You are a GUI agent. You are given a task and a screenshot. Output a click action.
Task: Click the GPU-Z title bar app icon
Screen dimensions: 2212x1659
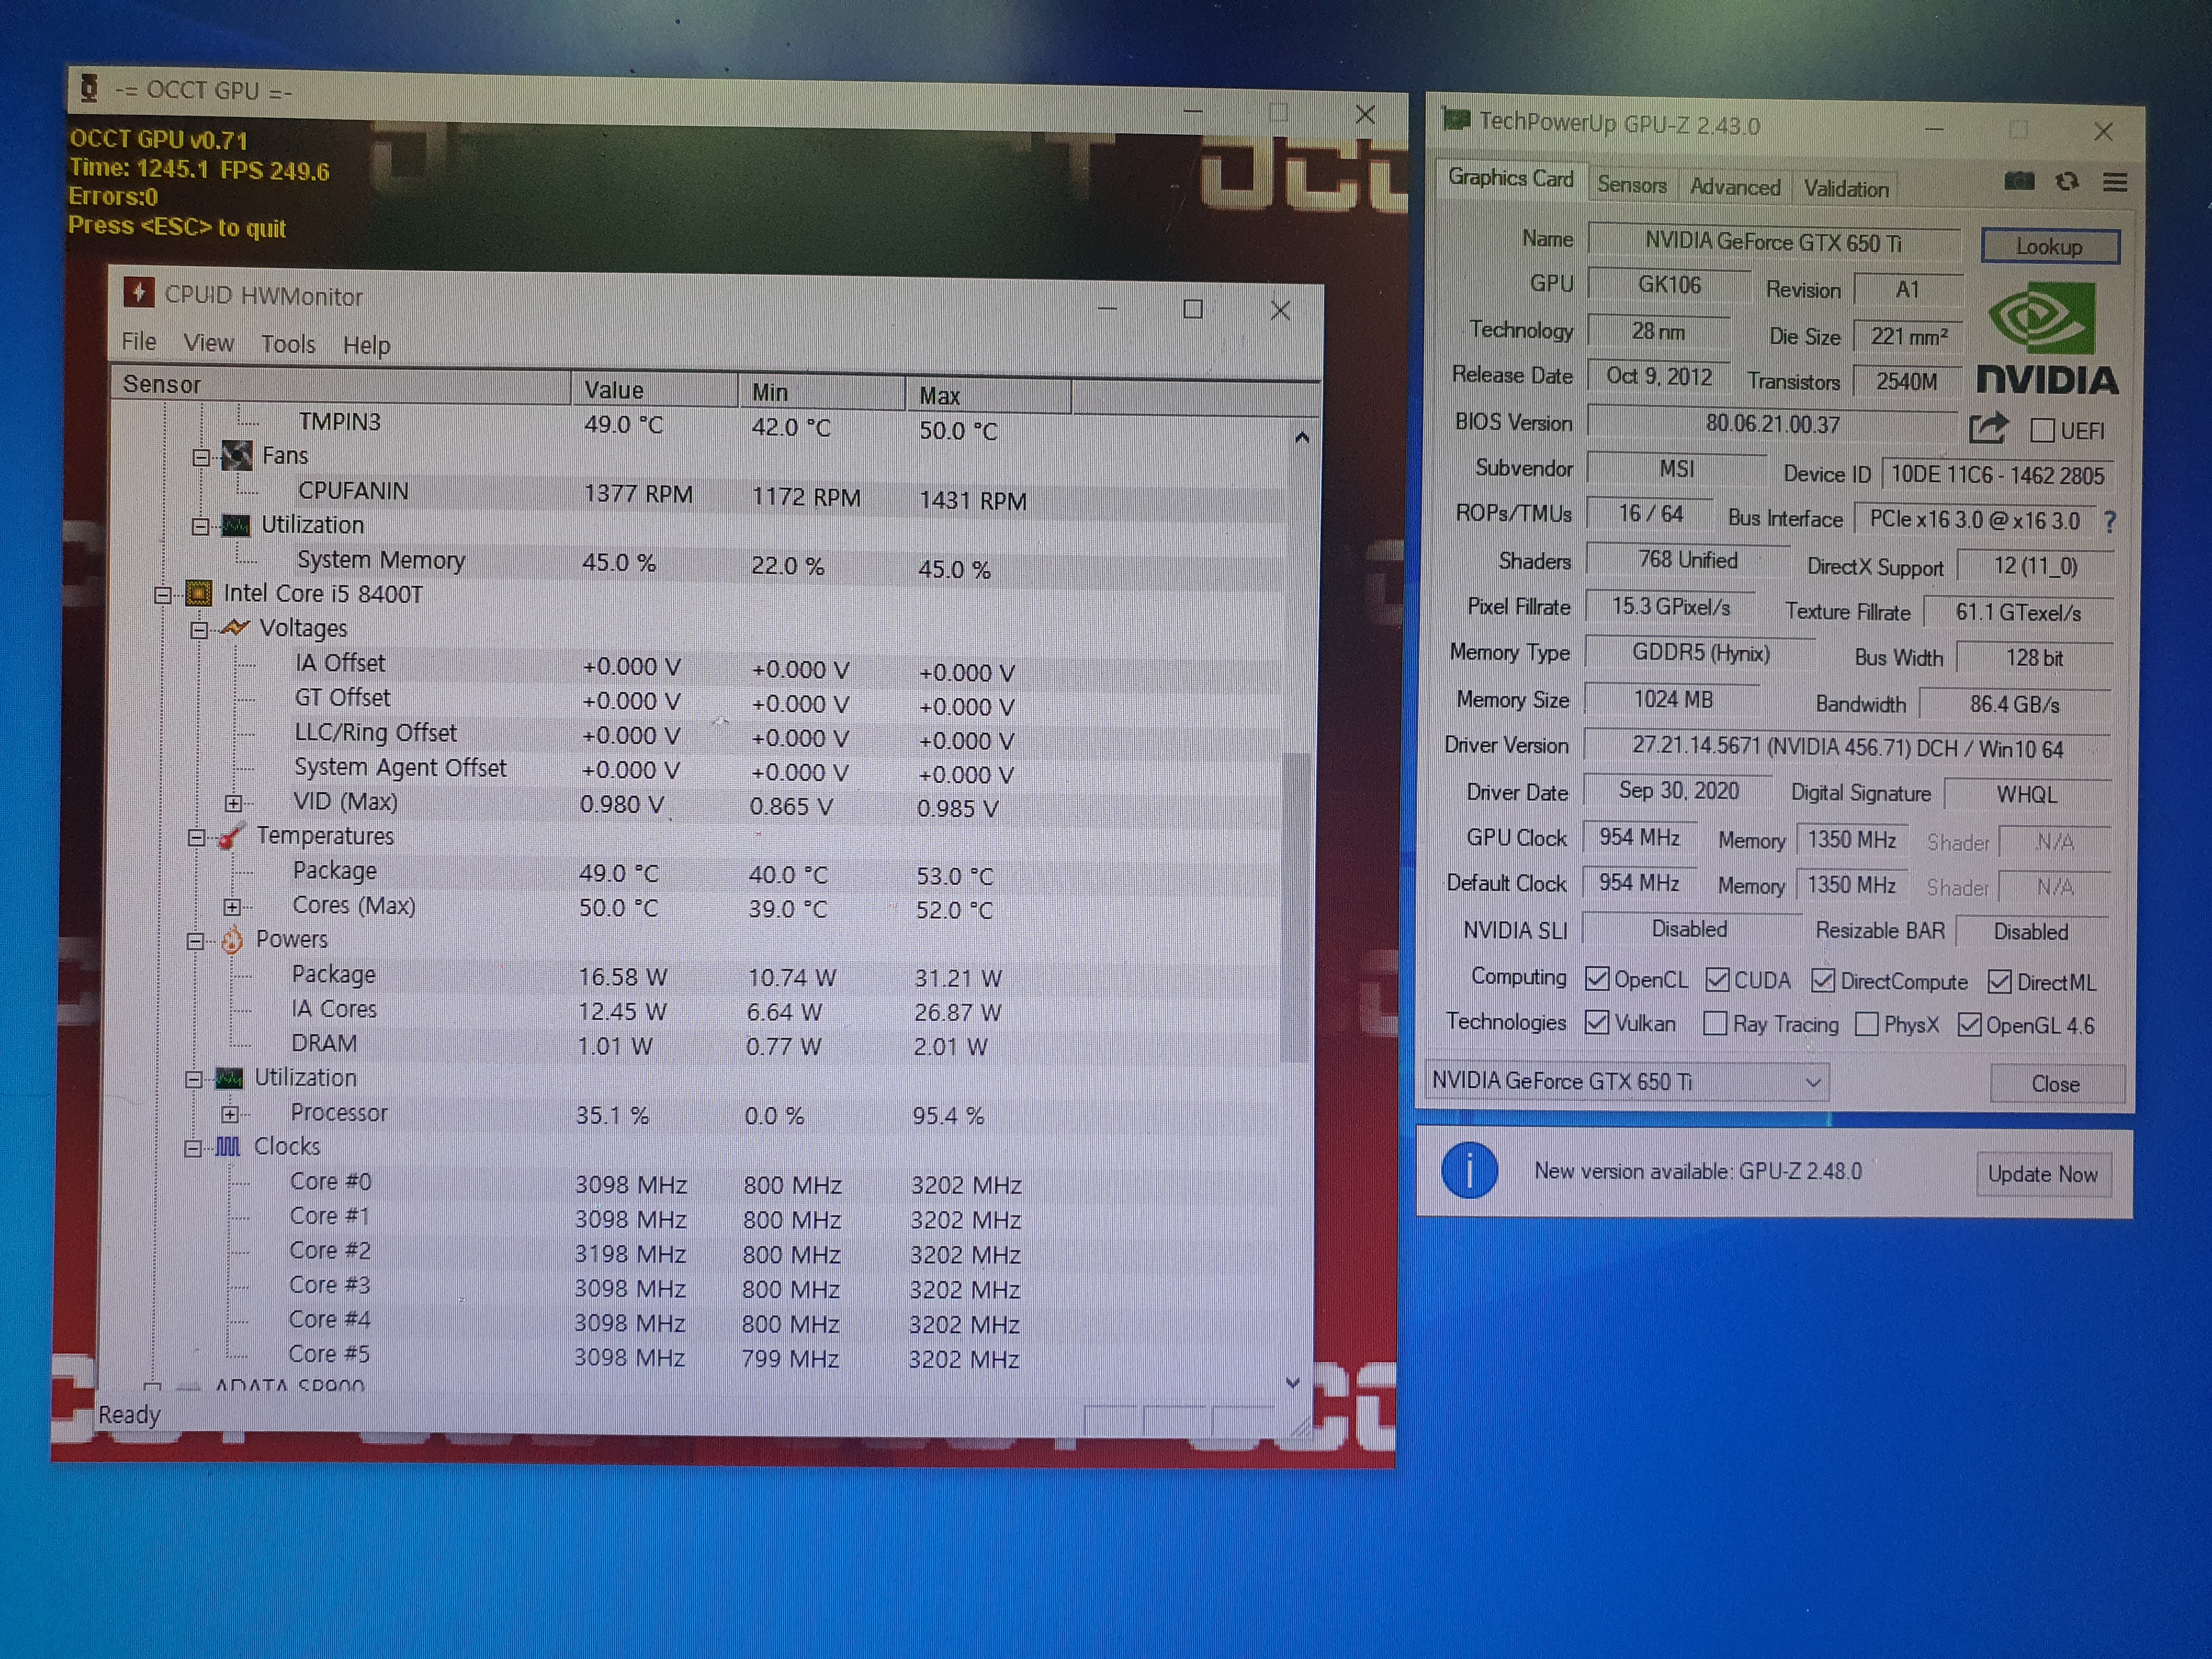[1456, 120]
